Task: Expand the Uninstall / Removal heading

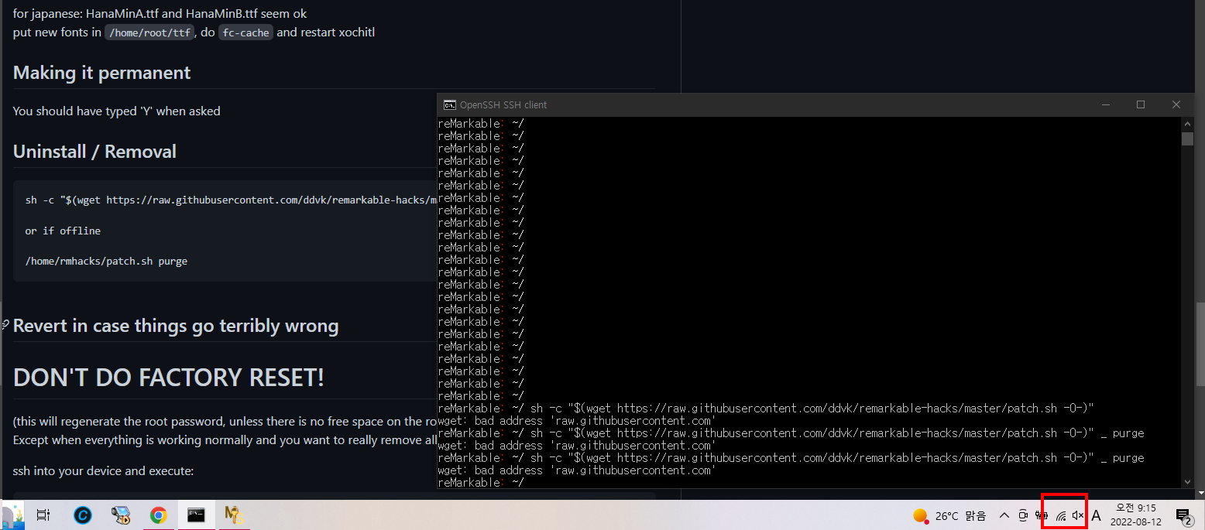Action: (x=94, y=151)
